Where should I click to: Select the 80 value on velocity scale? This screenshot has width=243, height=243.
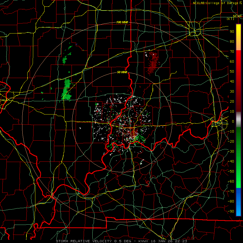point(232,41)
